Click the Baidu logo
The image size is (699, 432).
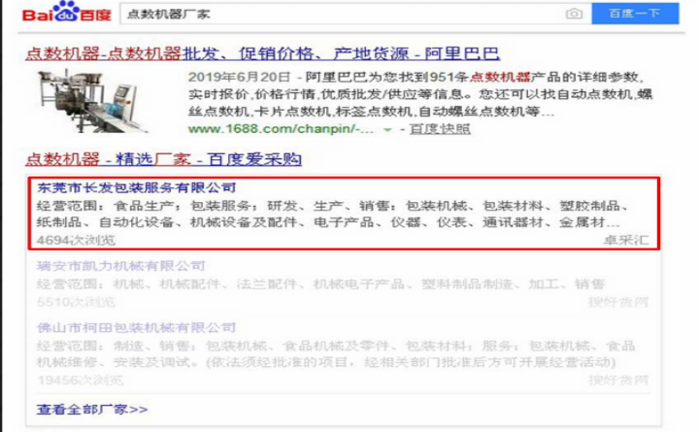[67, 12]
